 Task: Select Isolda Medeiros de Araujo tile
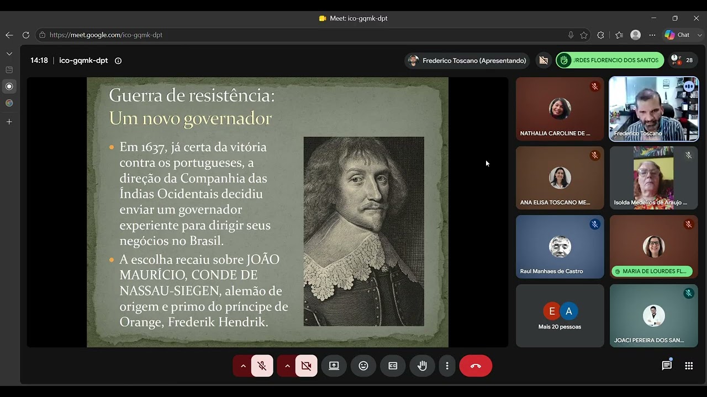[653, 178]
